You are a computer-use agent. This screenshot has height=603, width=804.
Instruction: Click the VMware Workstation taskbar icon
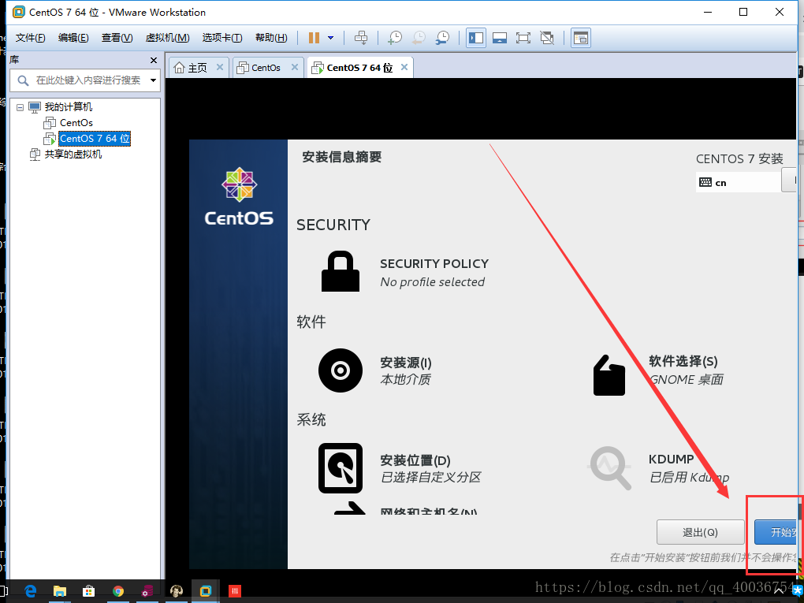[206, 591]
